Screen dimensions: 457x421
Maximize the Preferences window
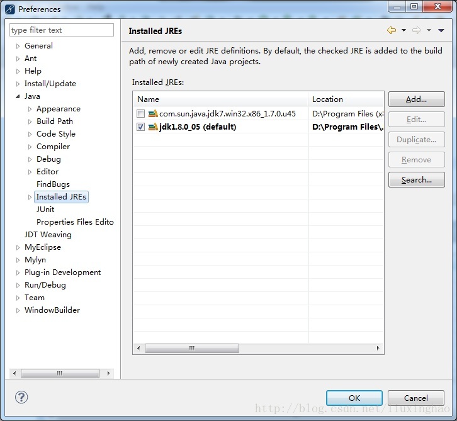(x=414, y=6)
